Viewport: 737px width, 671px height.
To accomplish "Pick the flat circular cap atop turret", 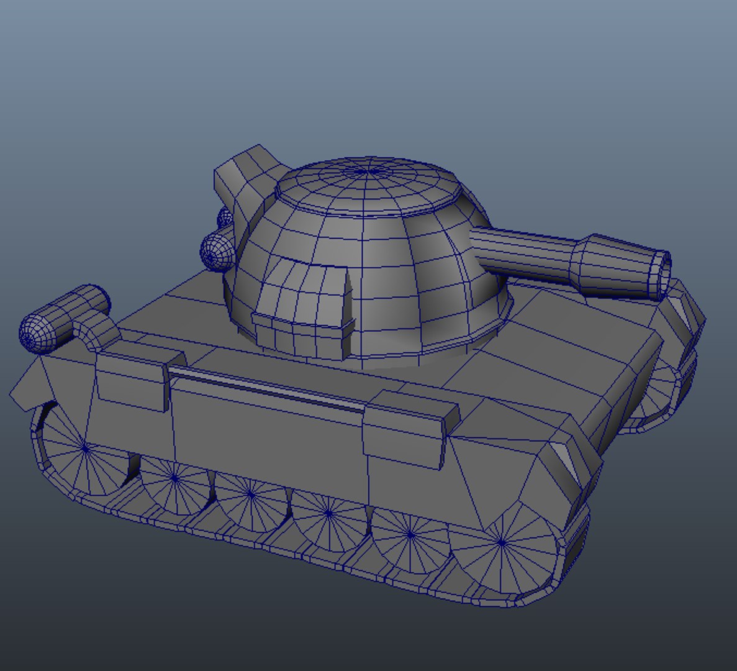I will tap(369, 186).
